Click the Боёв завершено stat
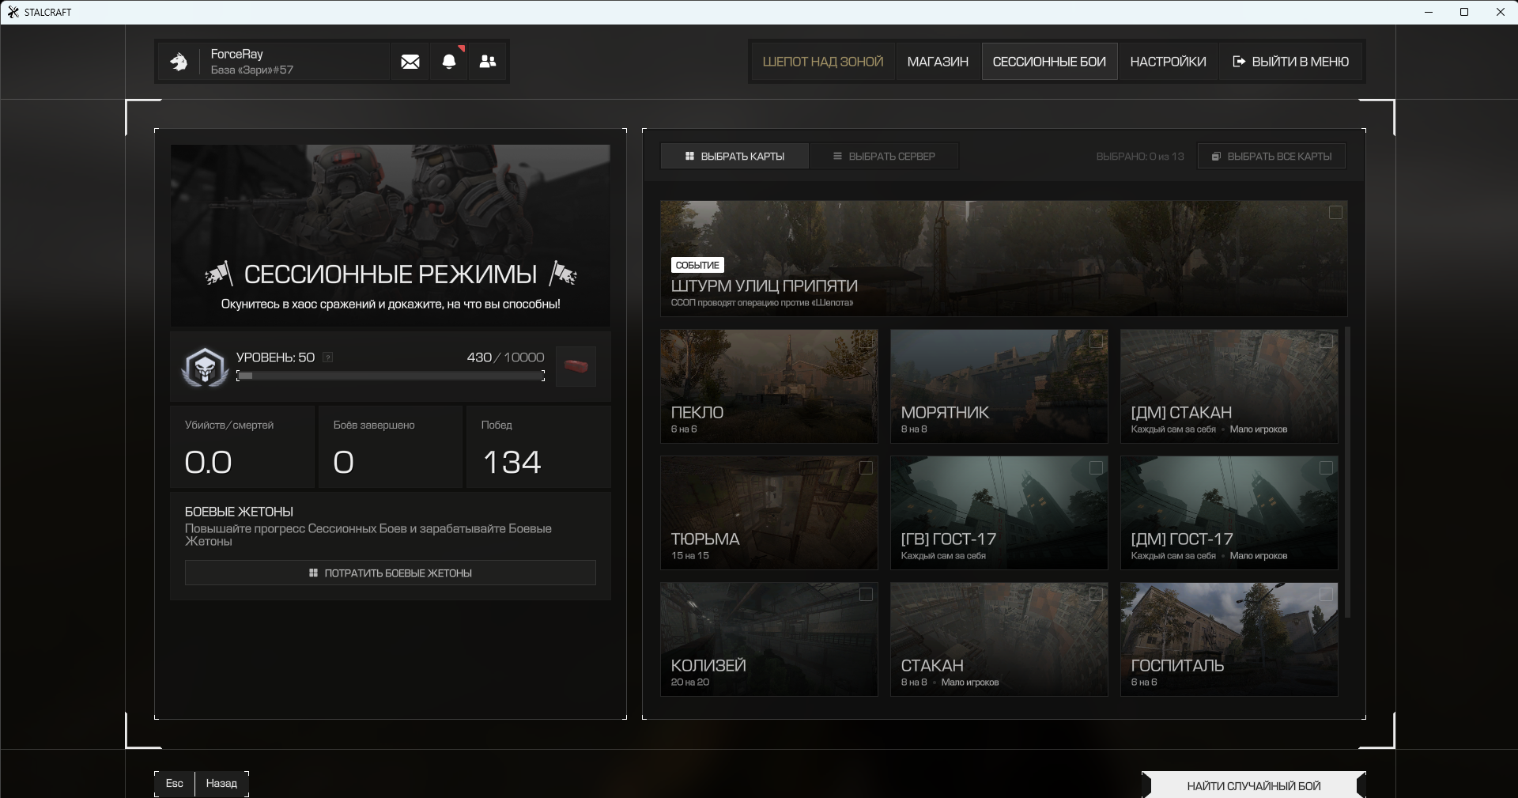 tap(391, 447)
